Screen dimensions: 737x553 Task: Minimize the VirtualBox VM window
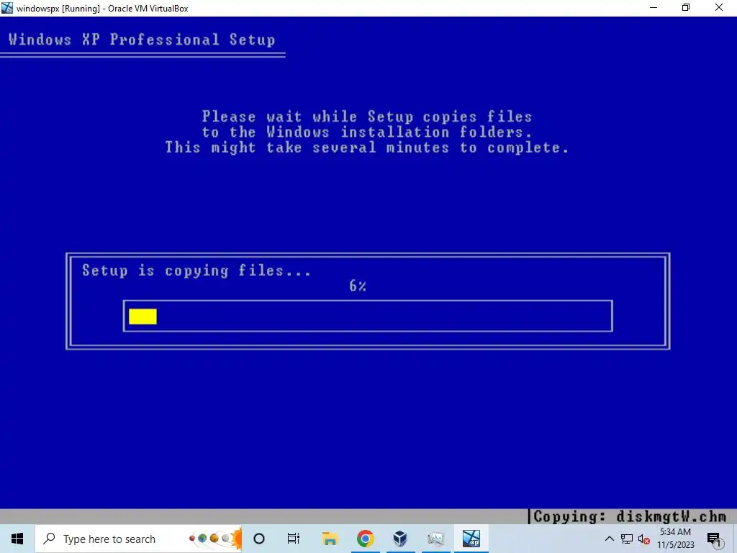[654, 8]
